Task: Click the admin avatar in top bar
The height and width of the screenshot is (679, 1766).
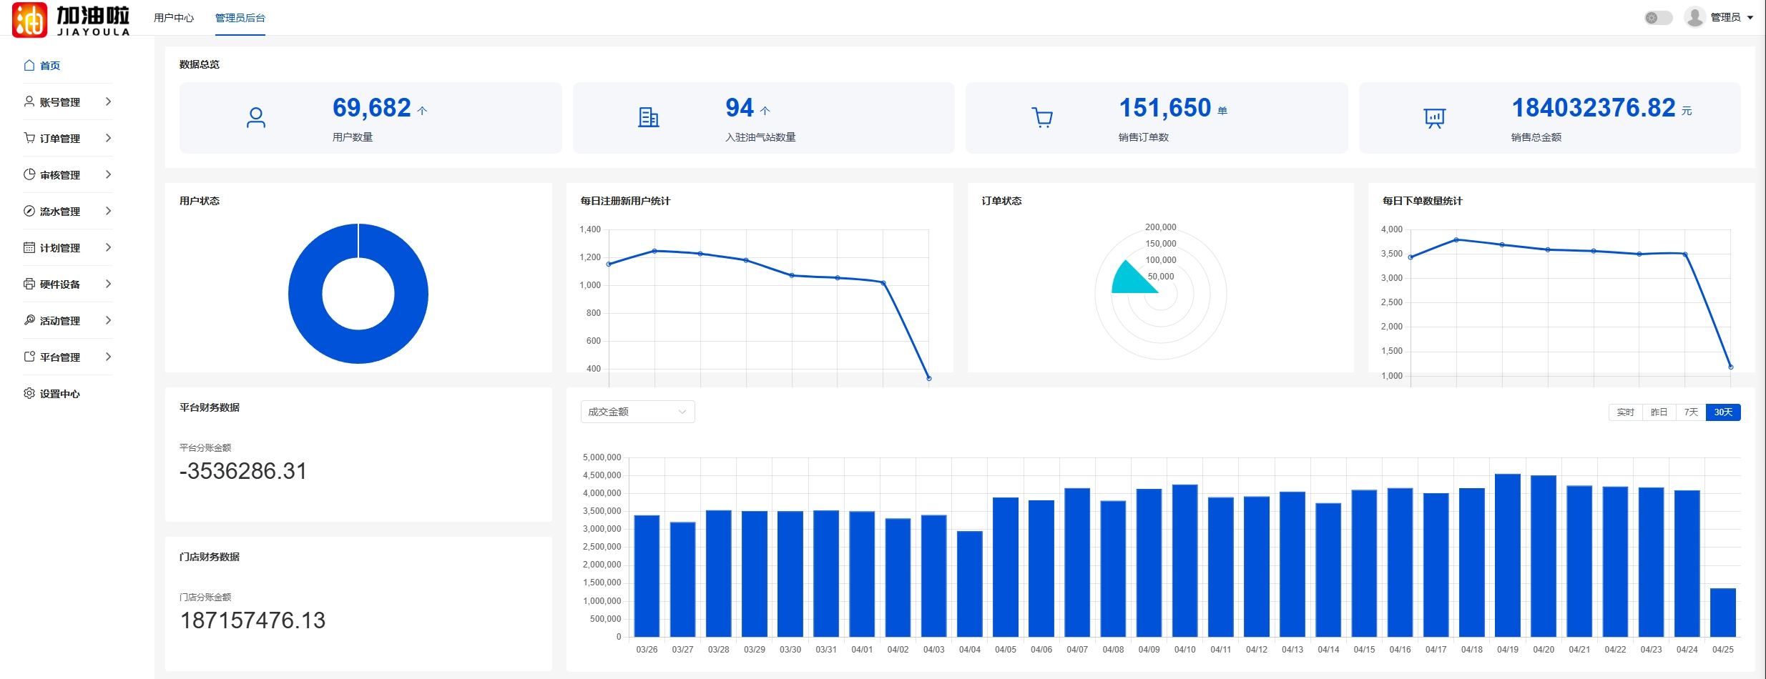Action: (1694, 17)
